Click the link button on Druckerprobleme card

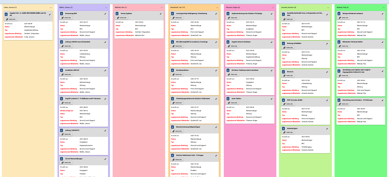[x=178, y=75]
